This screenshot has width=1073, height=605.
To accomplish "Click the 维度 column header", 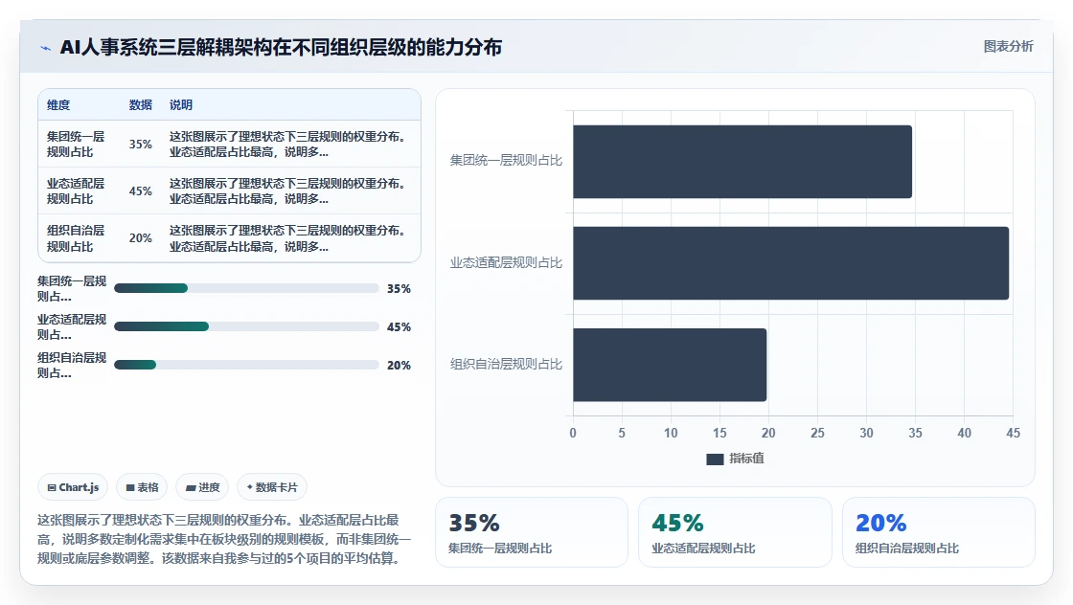I will pos(58,105).
